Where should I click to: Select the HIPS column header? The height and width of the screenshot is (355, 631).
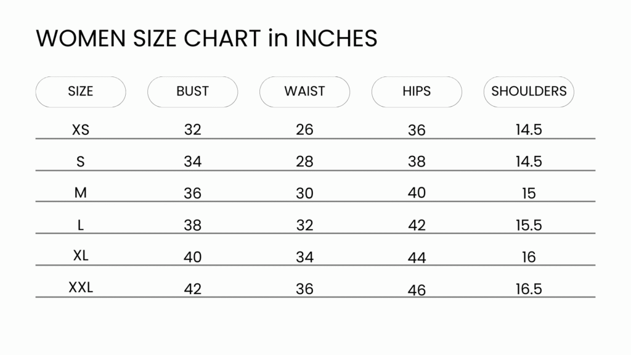[417, 92]
